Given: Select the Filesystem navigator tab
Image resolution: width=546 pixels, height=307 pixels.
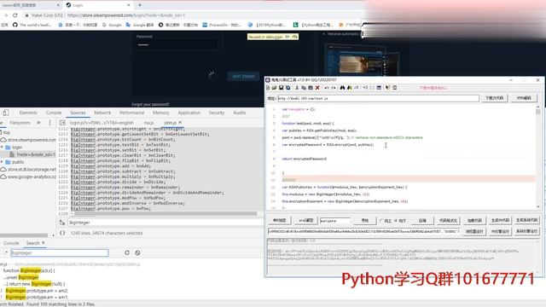Looking at the screenshot, I should 20,123.
